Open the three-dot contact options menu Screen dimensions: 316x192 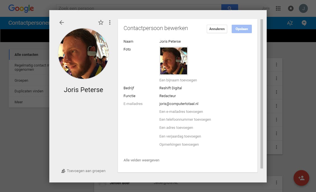pos(110,23)
